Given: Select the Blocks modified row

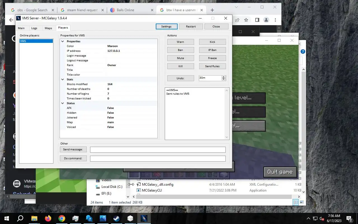Looking at the screenshot, I should (109, 84).
